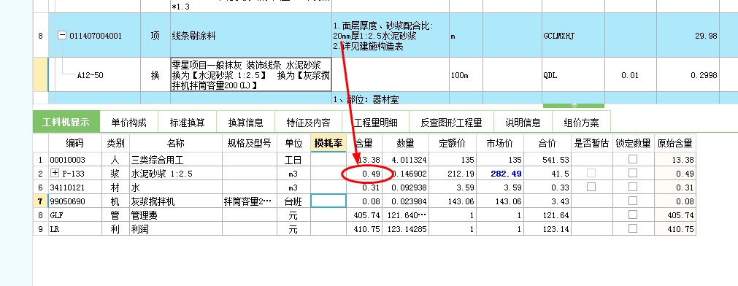Click the 锁定数量 column header
The width and height of the screenshot is (738, 286).
click(634, 143)
